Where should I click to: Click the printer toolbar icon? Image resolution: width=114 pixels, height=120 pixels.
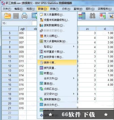24,16
